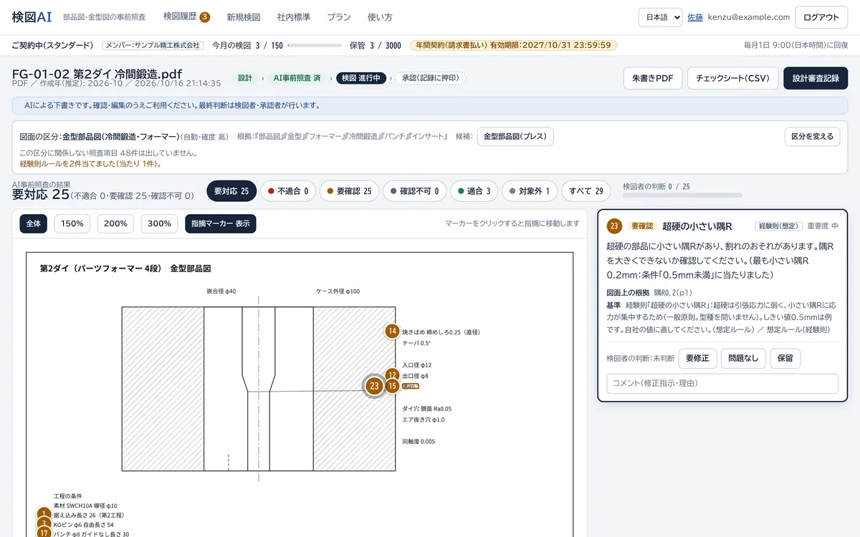Filter results by 対象外 1
Image resolution: width=860 pixels, height=537 pixels.
(530, 191)
